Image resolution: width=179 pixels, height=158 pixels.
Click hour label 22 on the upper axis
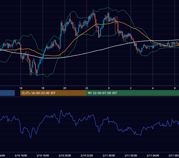coord(87,88)
